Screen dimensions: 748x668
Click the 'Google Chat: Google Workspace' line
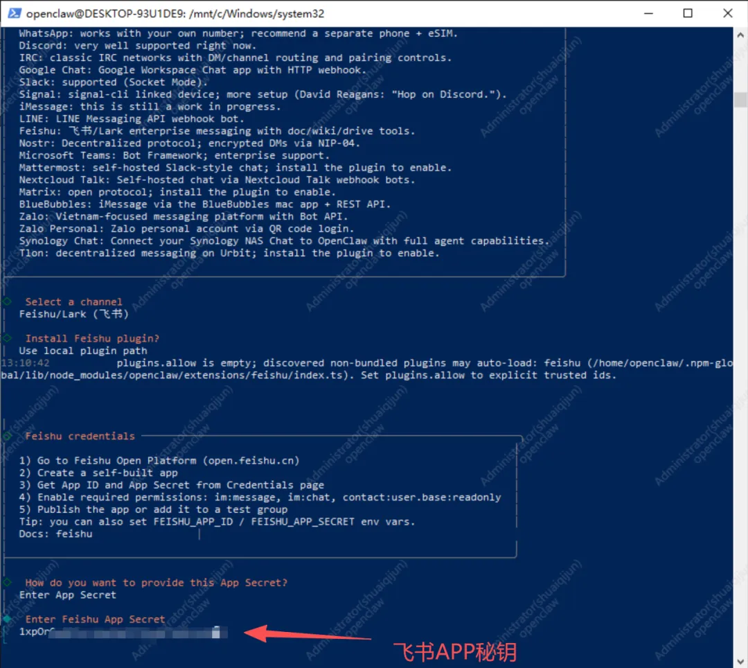point(193,70)
